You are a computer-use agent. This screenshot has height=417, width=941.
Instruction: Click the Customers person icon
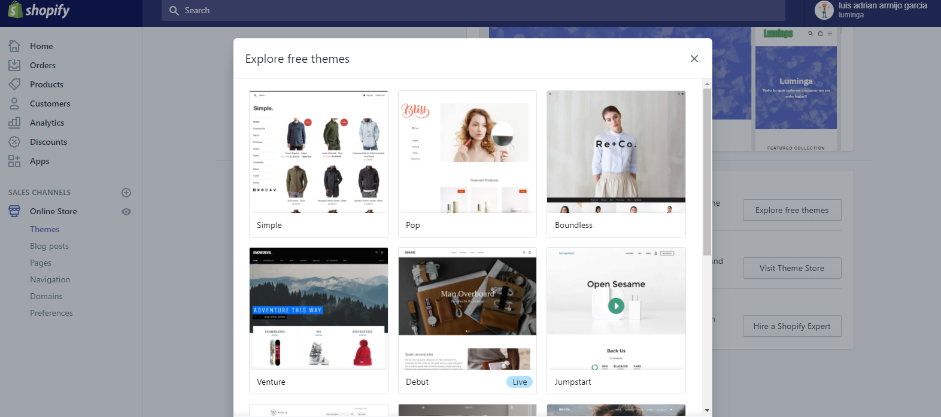tap(14, 104)
